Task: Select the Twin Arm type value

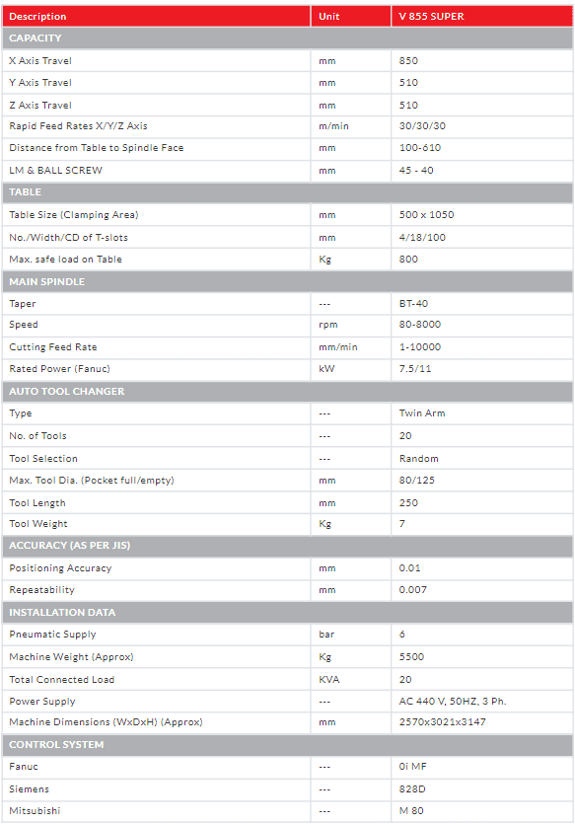Action: coord(422,413)
